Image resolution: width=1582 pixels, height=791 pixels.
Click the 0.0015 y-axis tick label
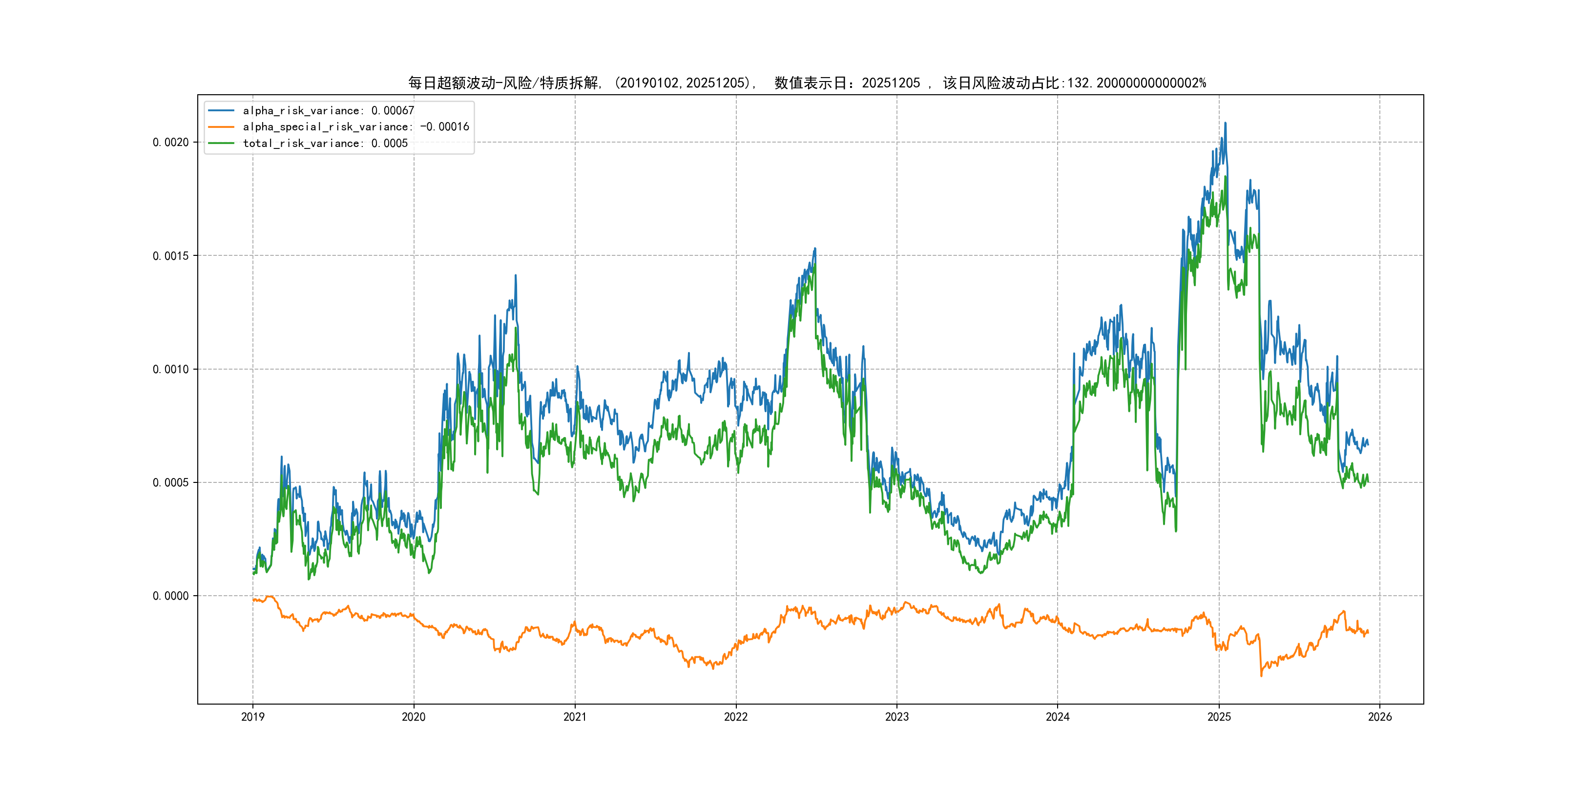coord(171,256)
